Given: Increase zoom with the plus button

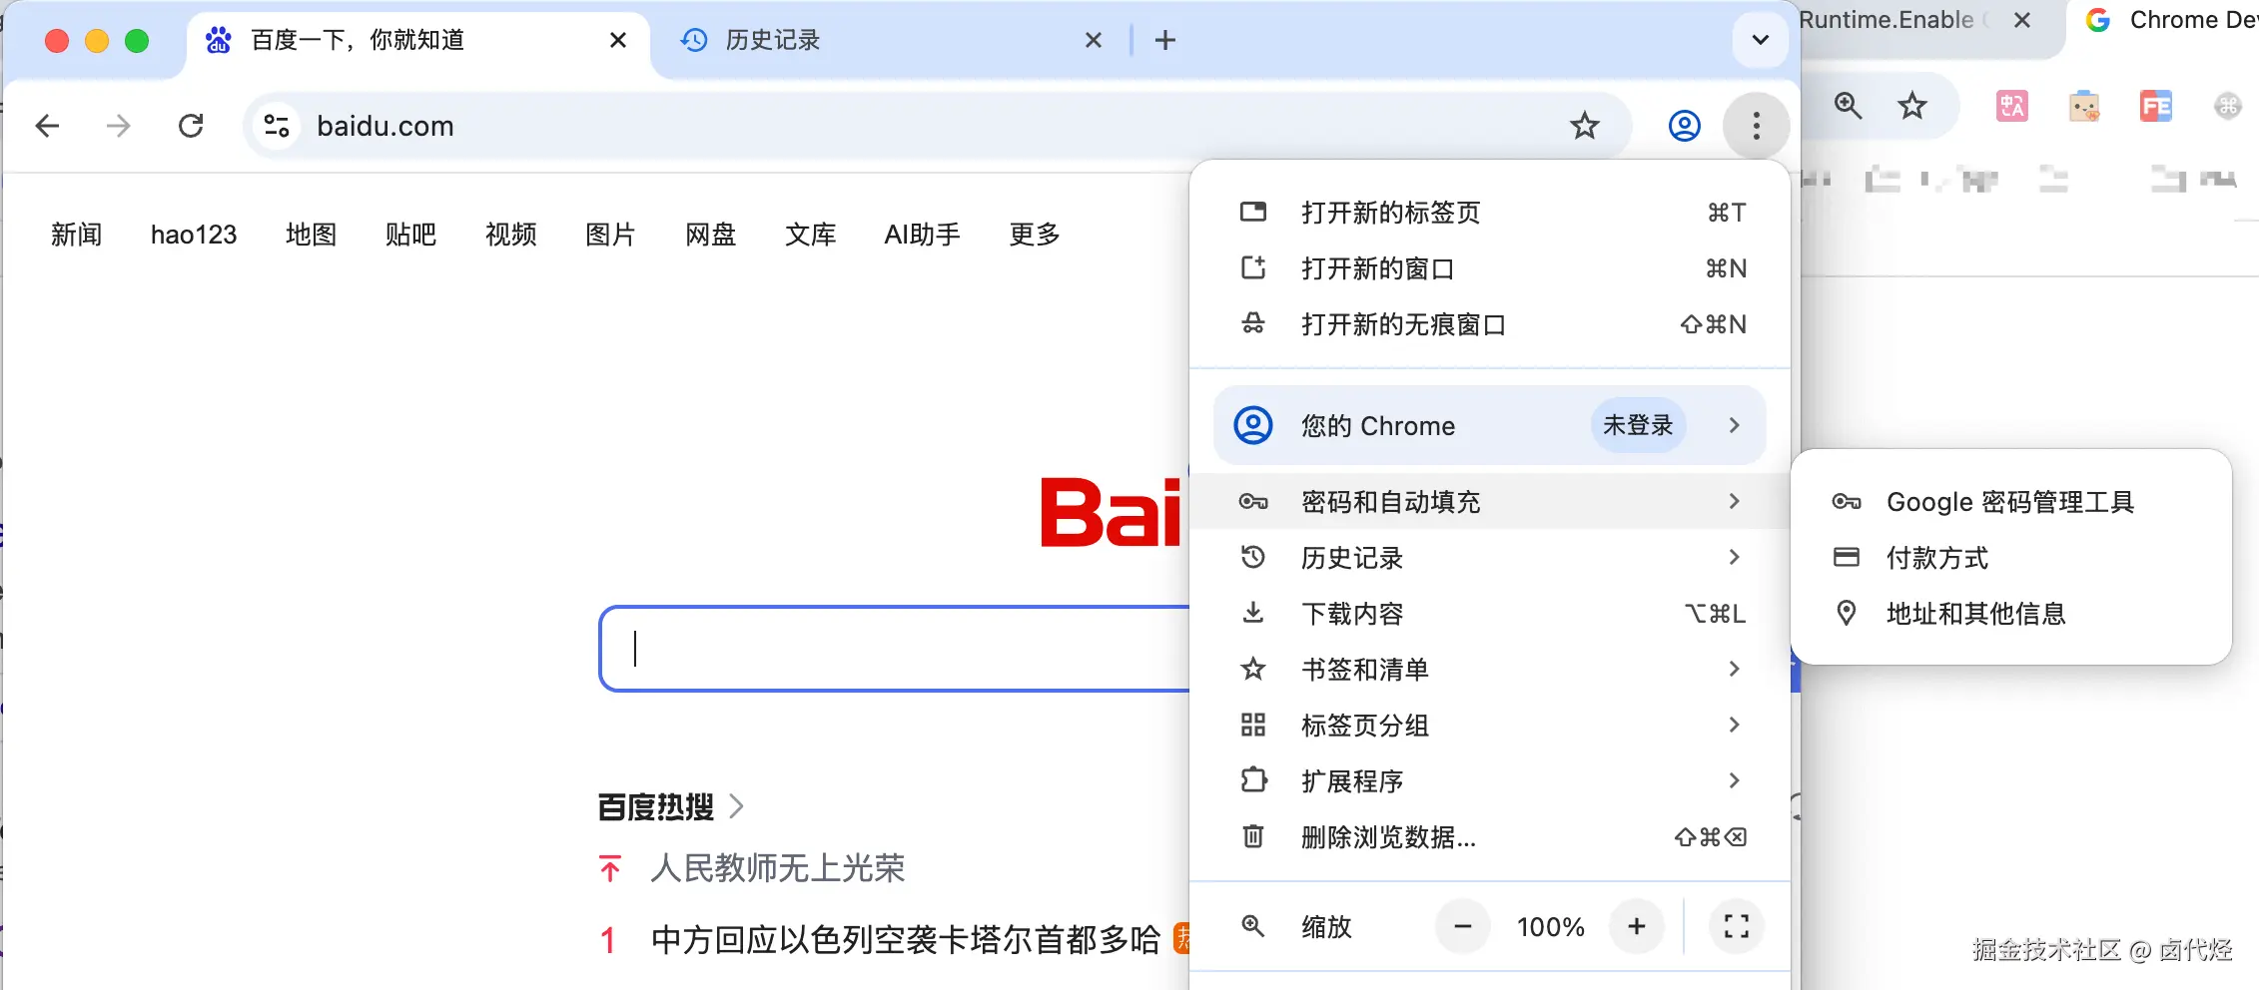Looking at the screenshot, I should pyautogui.click(x=1637, y=926).
